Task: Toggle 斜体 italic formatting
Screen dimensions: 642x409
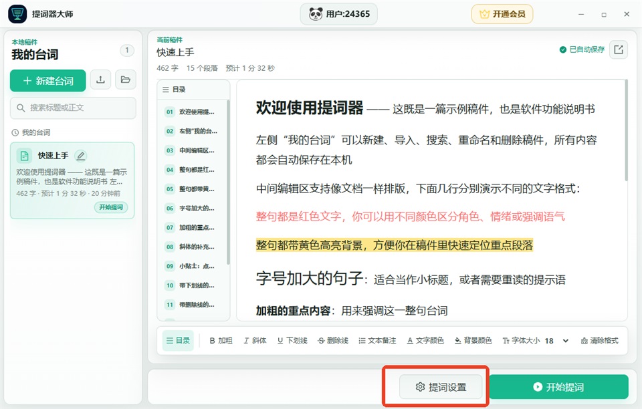Action: point(255,341)
